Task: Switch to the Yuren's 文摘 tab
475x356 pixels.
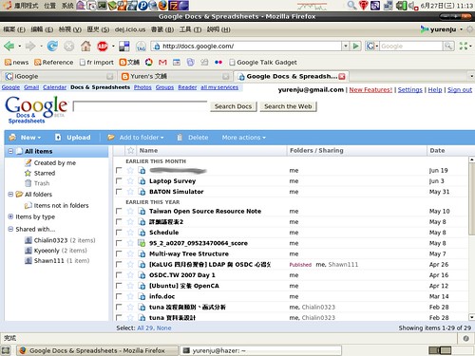Action: point(175,76)
